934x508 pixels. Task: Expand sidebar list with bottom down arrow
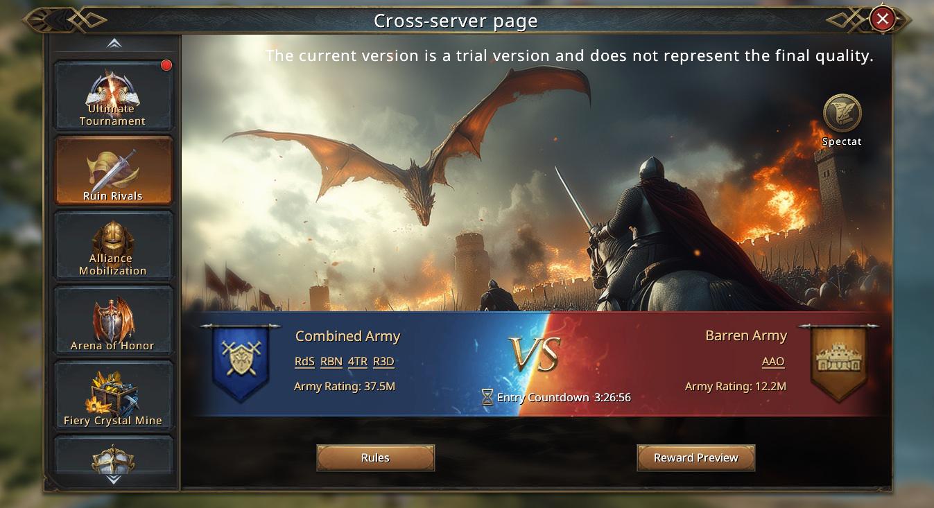tap(114, 480)
